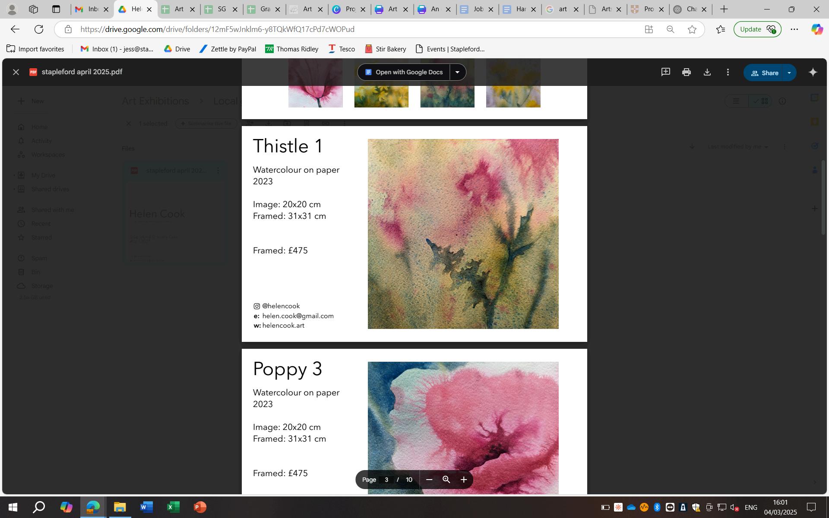This screenshot has width=829, height=518.
Task: Click Open with Google Docs button
Action: (x=404, y=72)
